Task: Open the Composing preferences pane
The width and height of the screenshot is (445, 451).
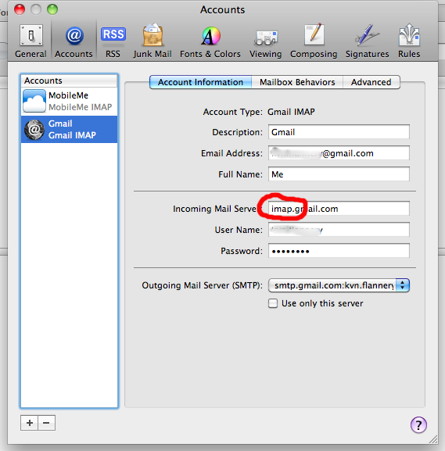Action: coord(314,41)
